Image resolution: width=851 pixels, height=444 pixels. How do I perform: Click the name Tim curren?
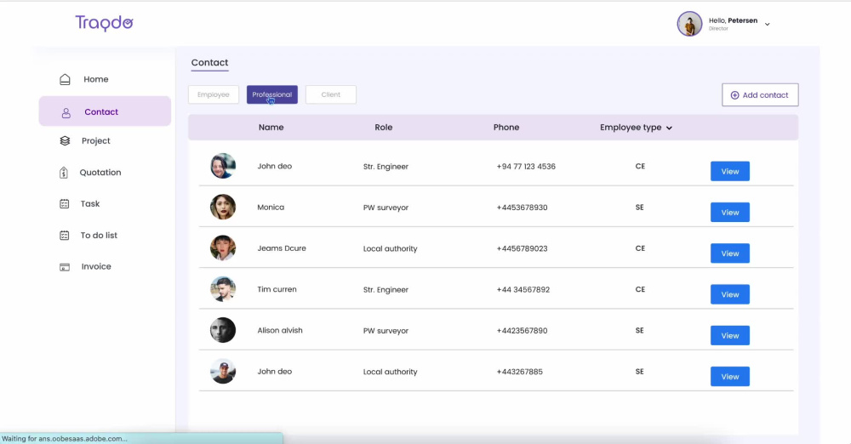pos(277,289)
